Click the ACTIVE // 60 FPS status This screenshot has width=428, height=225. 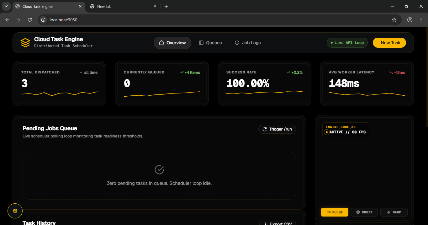pos(347,132)
